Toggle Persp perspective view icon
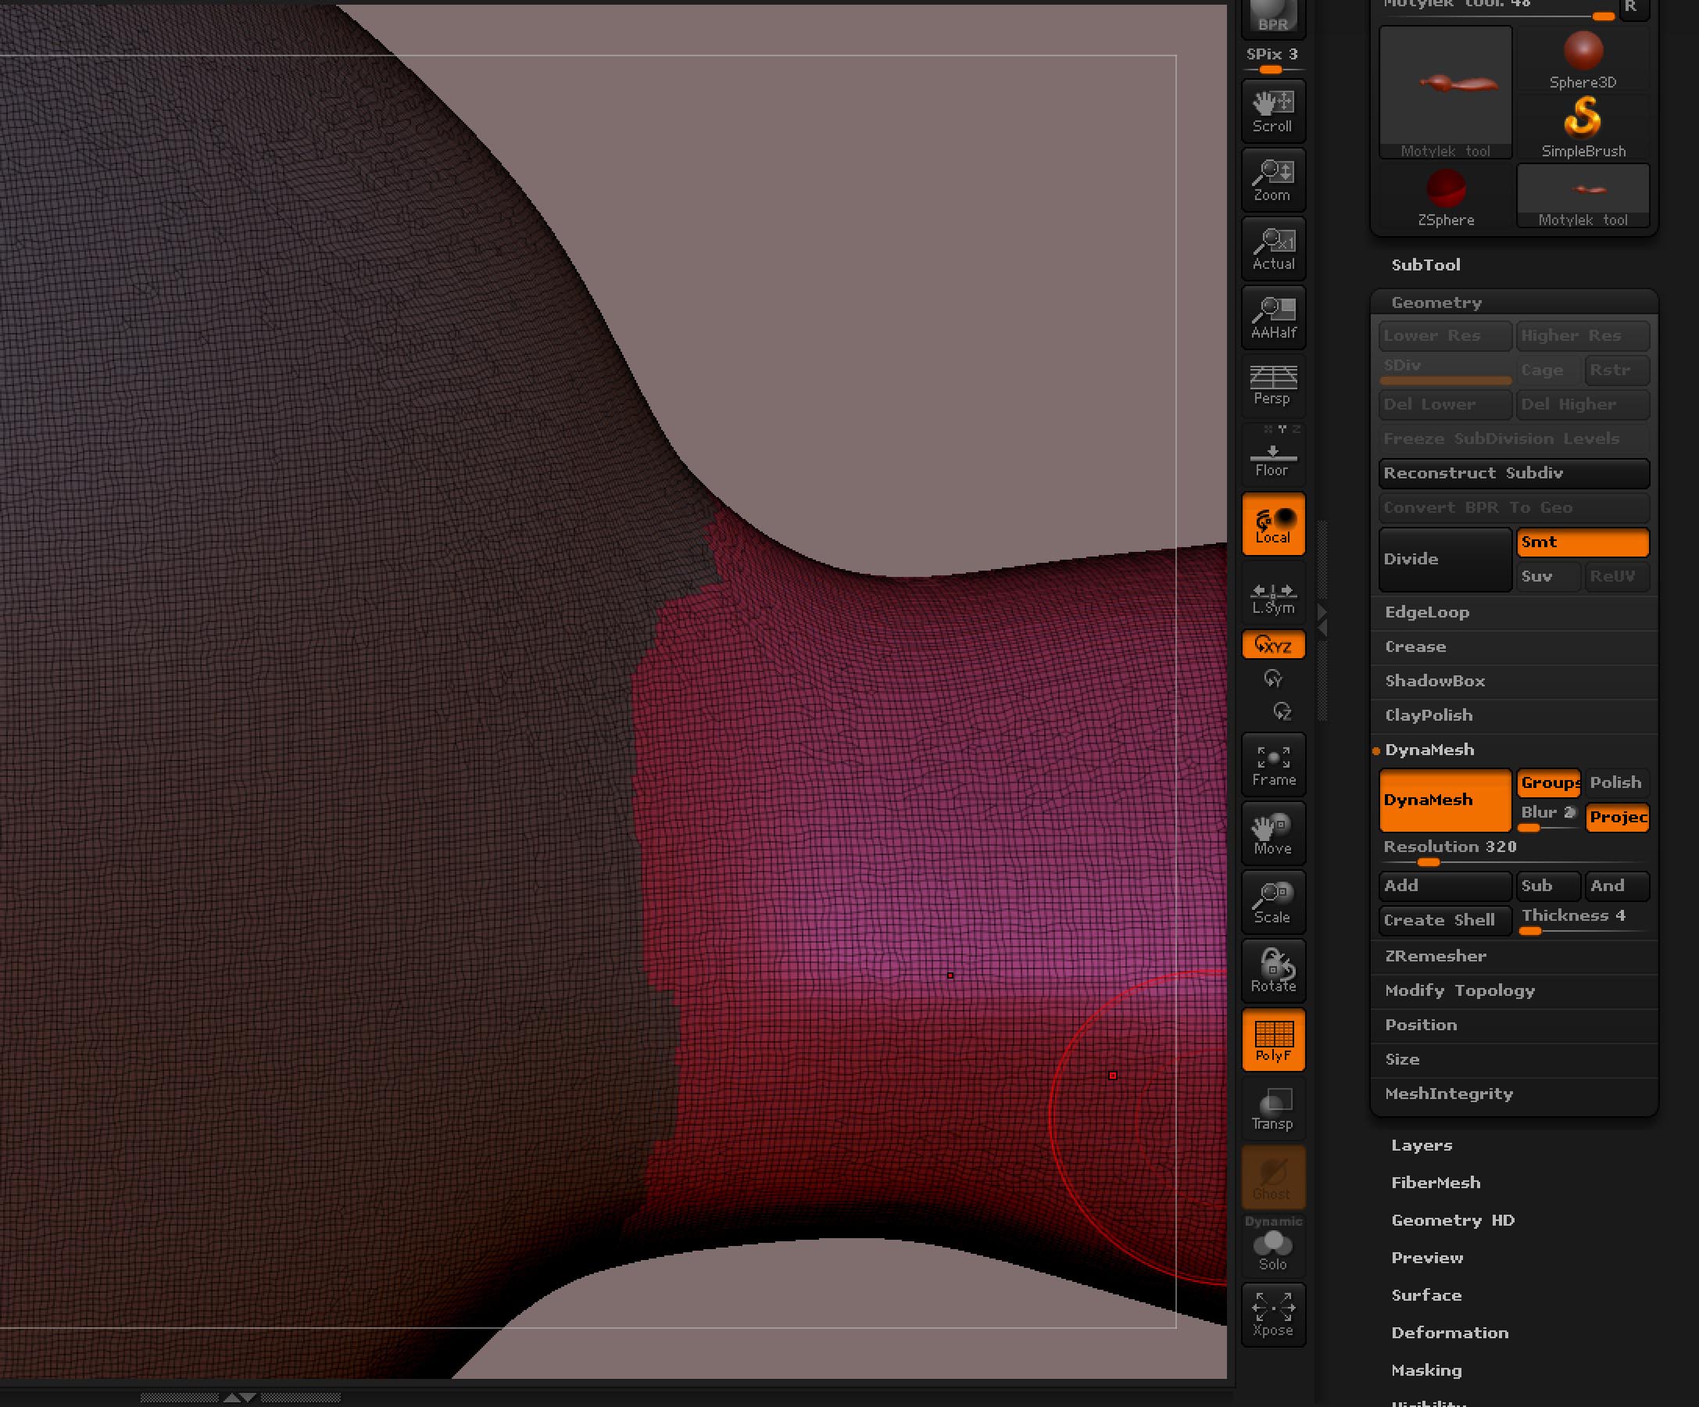The image size is (1699, 1407). click(1272, 386)
